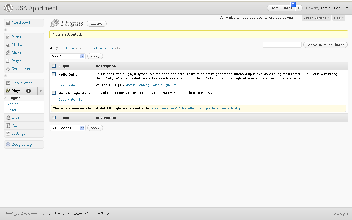Open Documentation link in footer
Viewport: 352px width, 220px height.
tap(80, 214)
